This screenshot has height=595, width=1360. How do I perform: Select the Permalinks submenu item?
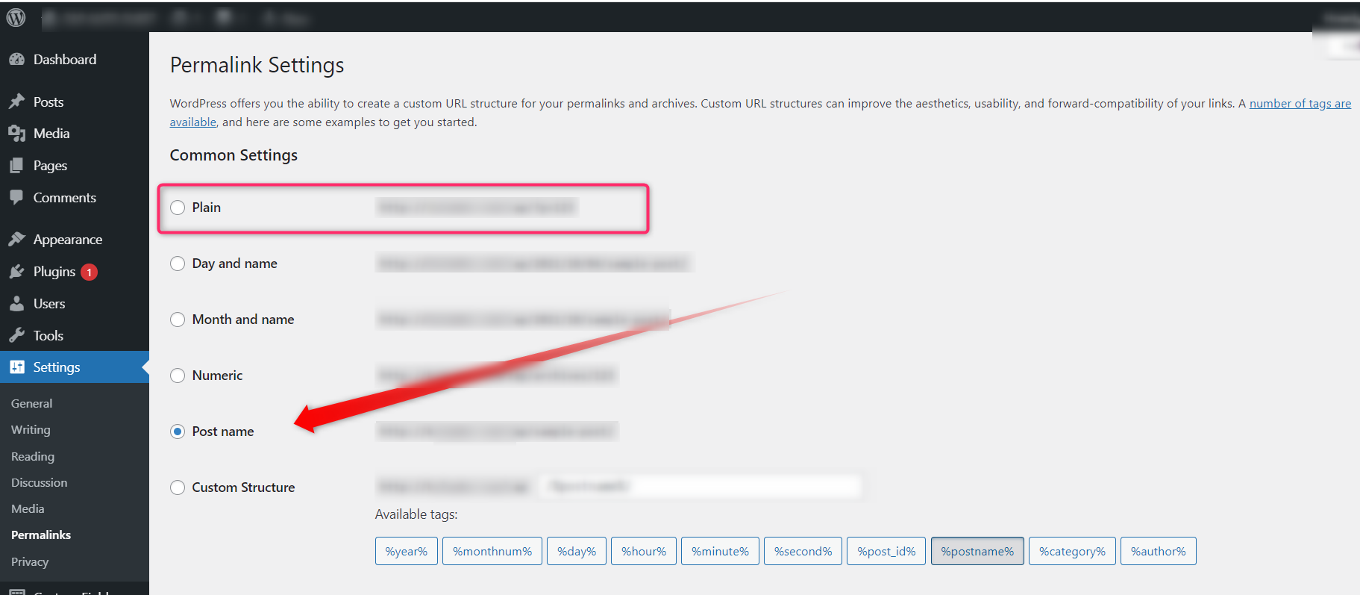click(x=41, y=535)
